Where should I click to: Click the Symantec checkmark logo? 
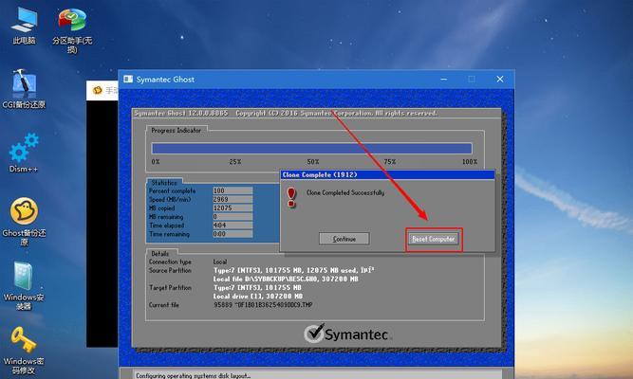[x=314, y=333]
